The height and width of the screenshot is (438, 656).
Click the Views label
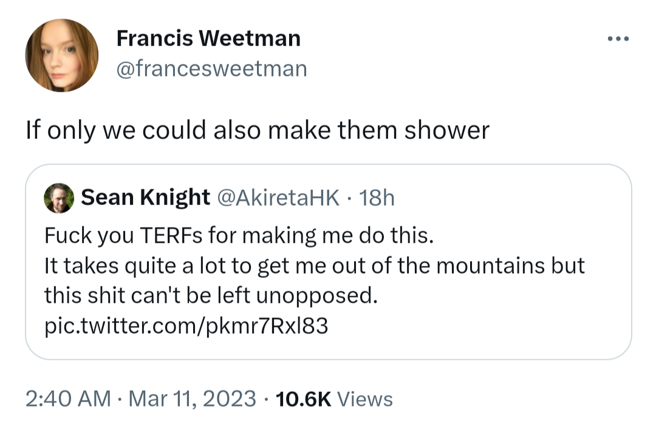(x=364, y=399)
